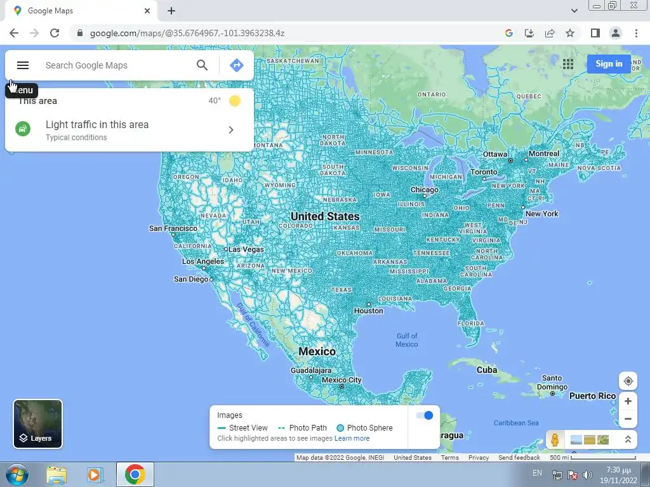Open Windows Explorer from the taskbar

pos(56,474)
